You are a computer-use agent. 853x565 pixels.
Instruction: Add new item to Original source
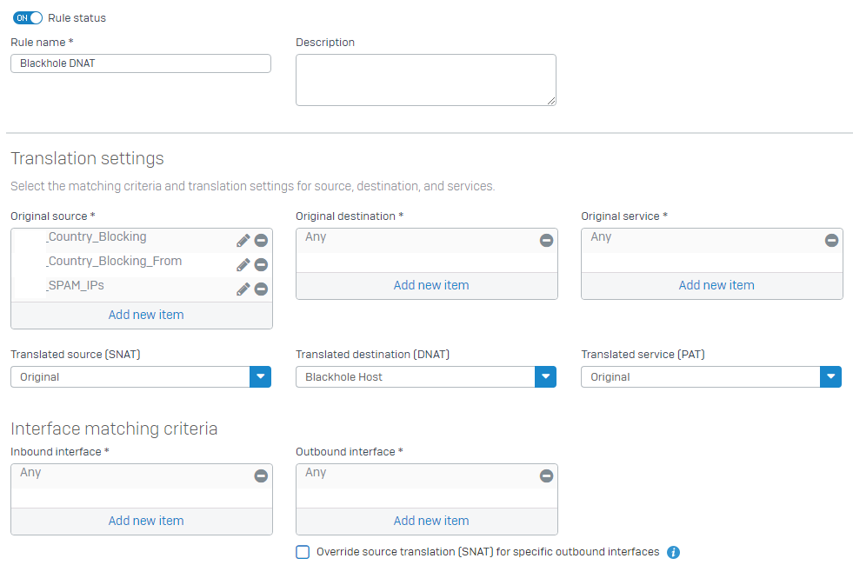tap(146, 315)
